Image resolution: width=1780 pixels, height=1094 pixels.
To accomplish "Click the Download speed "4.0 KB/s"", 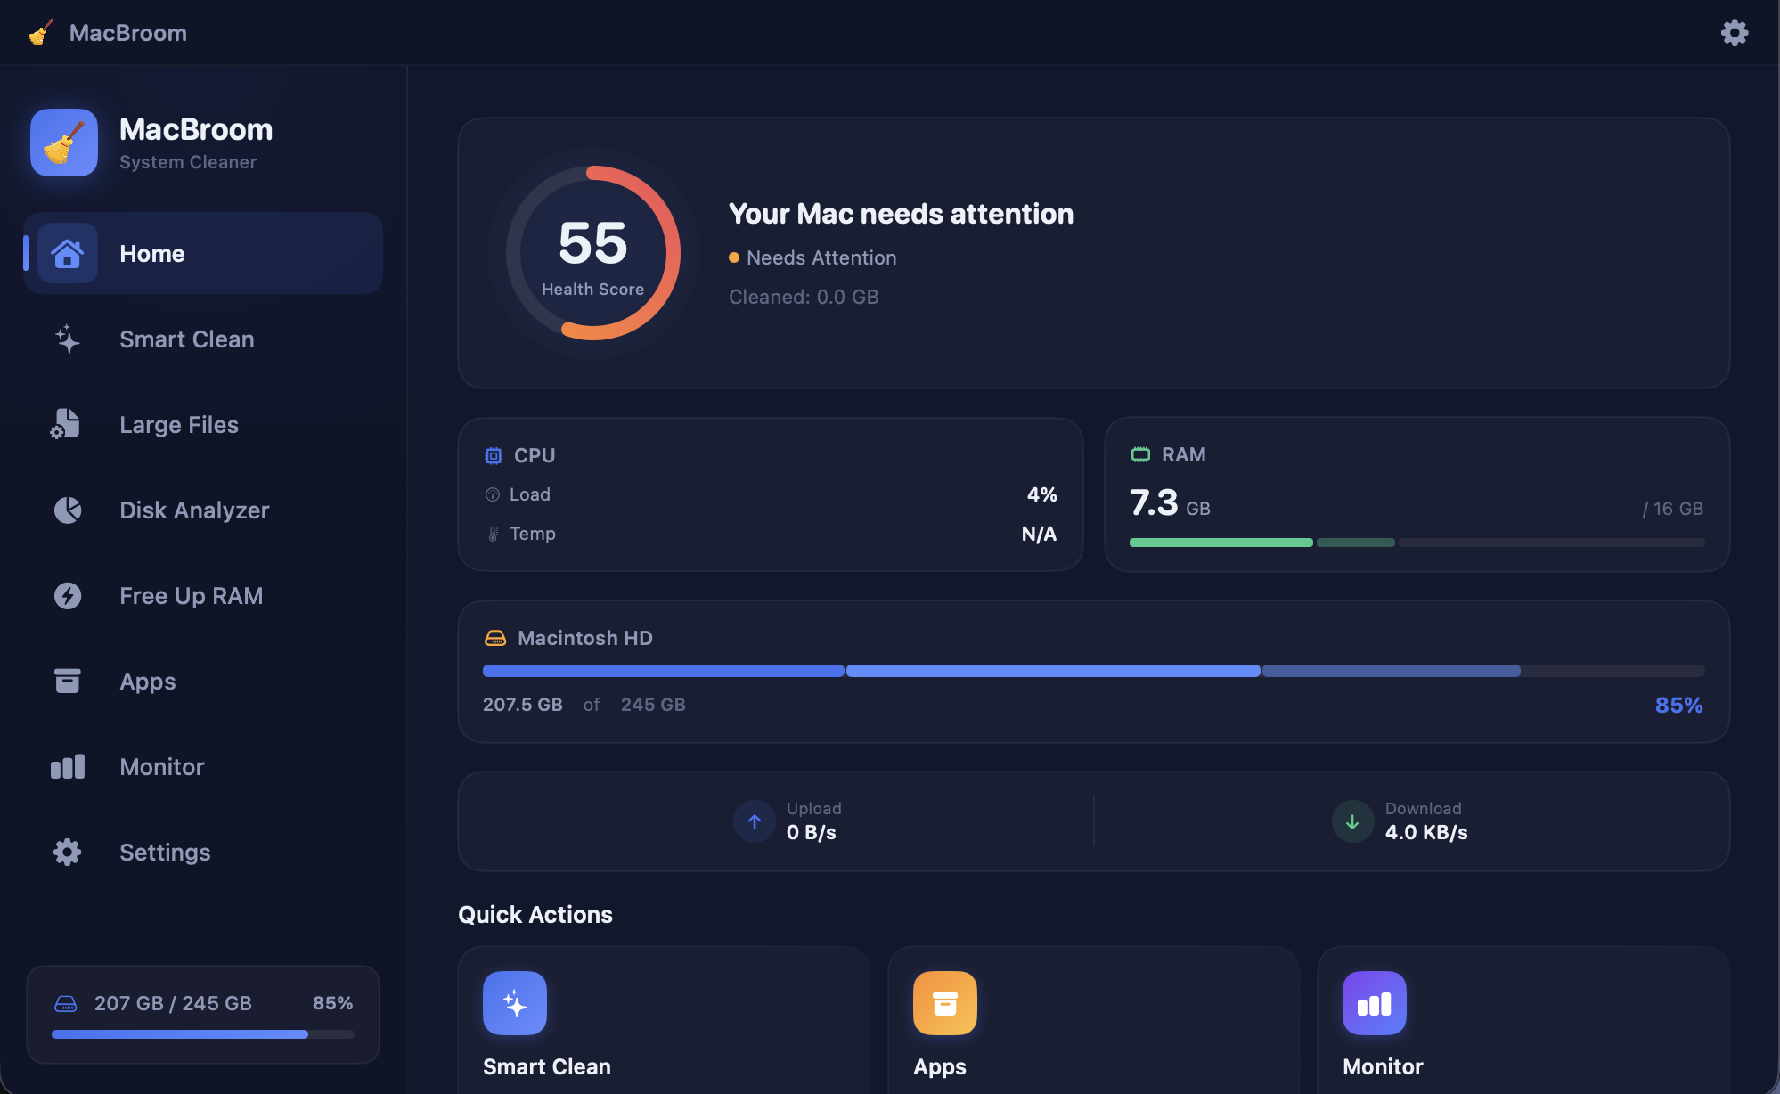I will click(x=1426, y=832).
